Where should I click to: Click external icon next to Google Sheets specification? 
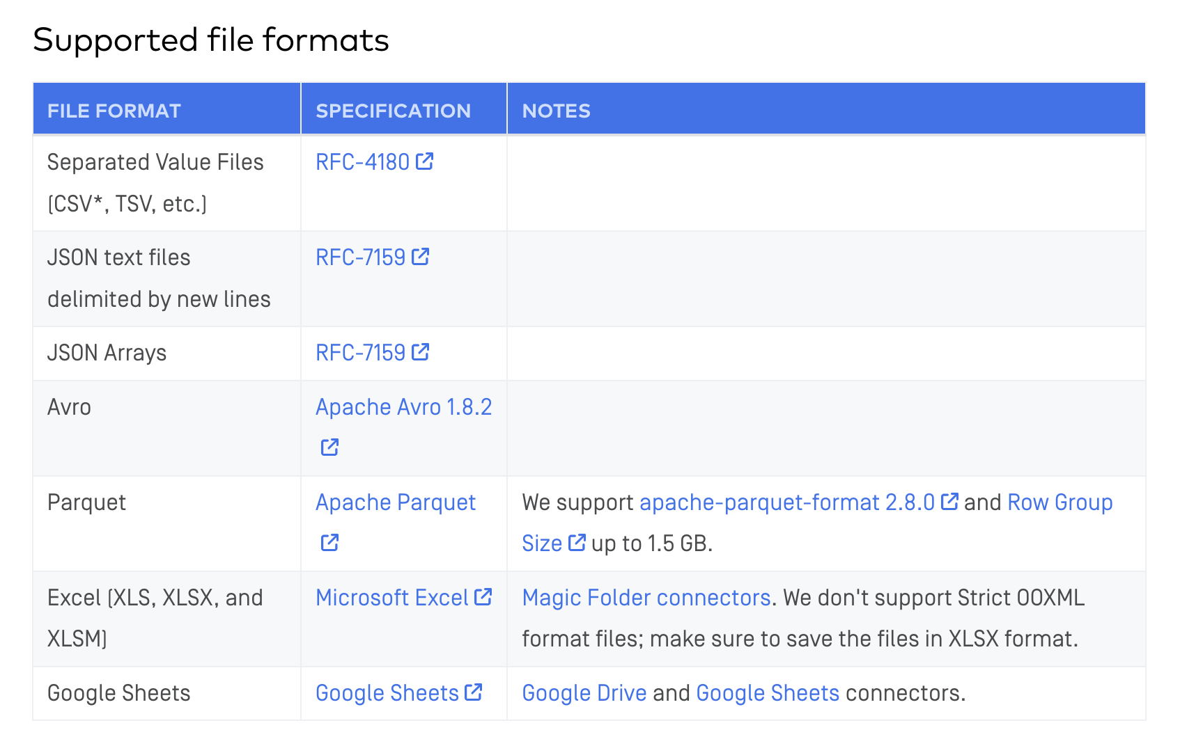tap(474, 692)
